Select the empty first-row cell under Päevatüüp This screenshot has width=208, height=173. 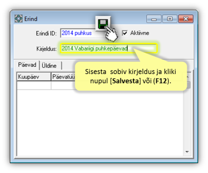[63, 85]
